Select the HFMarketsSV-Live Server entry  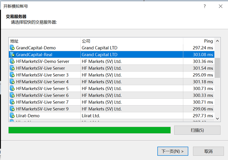point(40,68)
